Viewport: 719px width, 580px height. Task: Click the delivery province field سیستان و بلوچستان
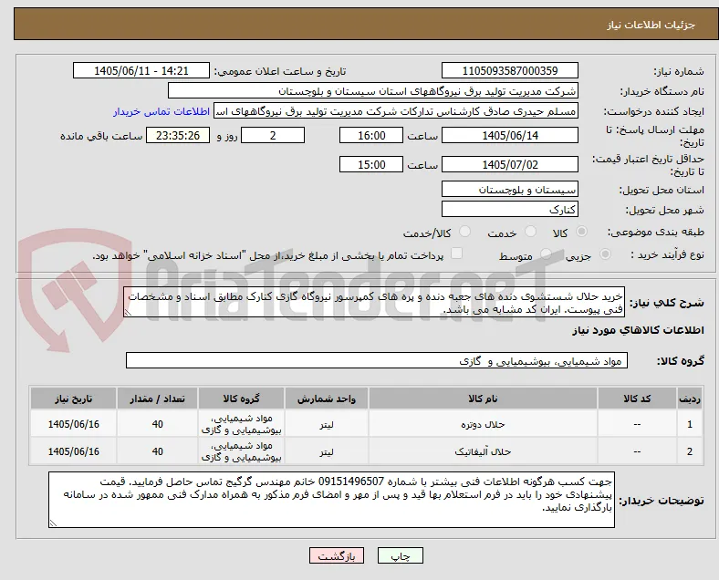[510, 189]
